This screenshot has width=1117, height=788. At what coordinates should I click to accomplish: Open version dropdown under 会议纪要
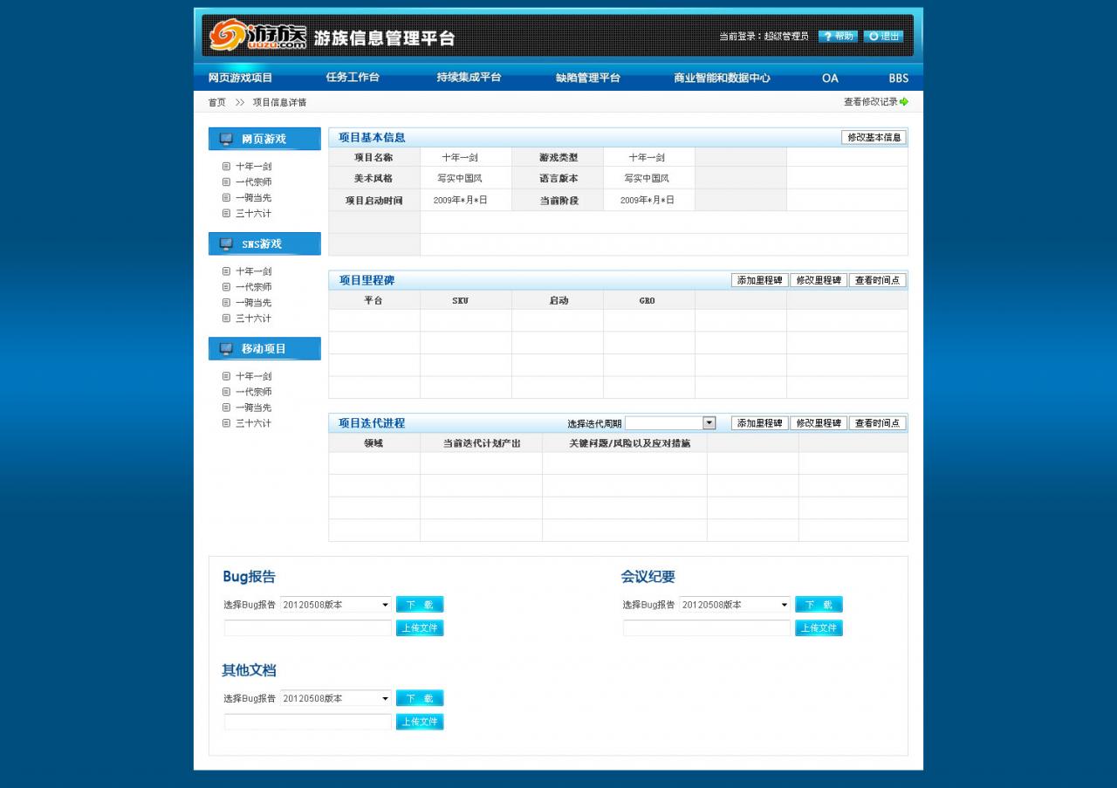735,605
